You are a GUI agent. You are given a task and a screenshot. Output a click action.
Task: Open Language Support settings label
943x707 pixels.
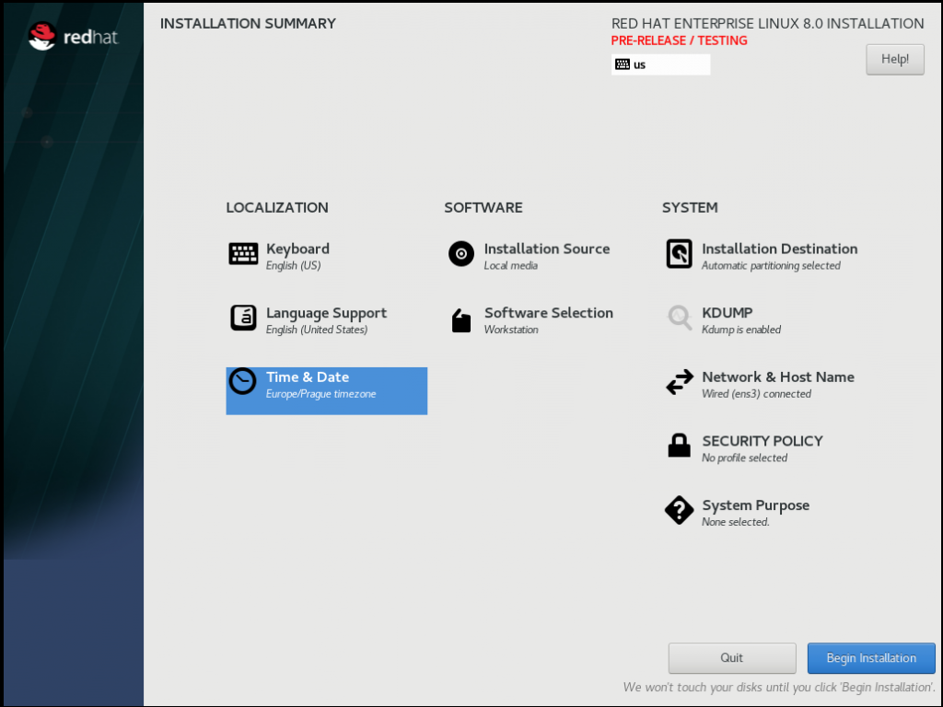[x=327, y=313]
